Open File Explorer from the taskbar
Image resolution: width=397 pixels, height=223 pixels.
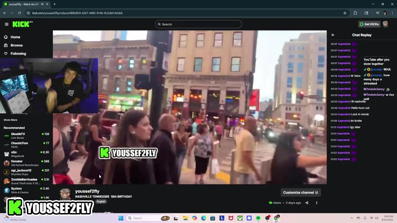pyautogui.click(x=185, y=218)
